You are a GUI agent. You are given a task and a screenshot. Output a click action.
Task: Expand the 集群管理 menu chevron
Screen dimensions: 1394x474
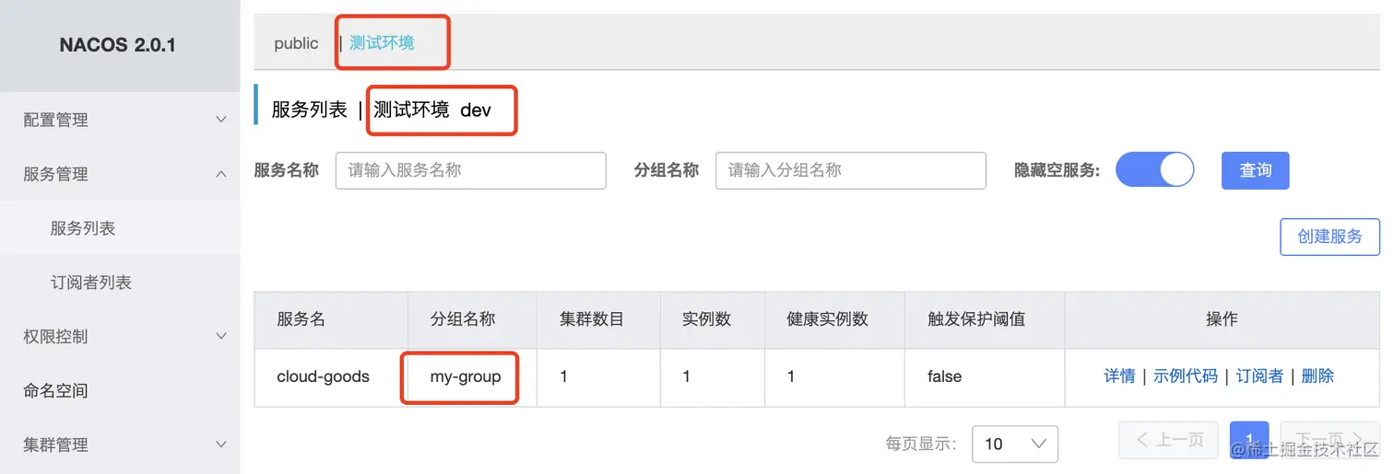(220, 445)
